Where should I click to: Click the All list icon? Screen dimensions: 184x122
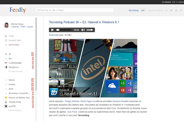[x=6, y=54]
